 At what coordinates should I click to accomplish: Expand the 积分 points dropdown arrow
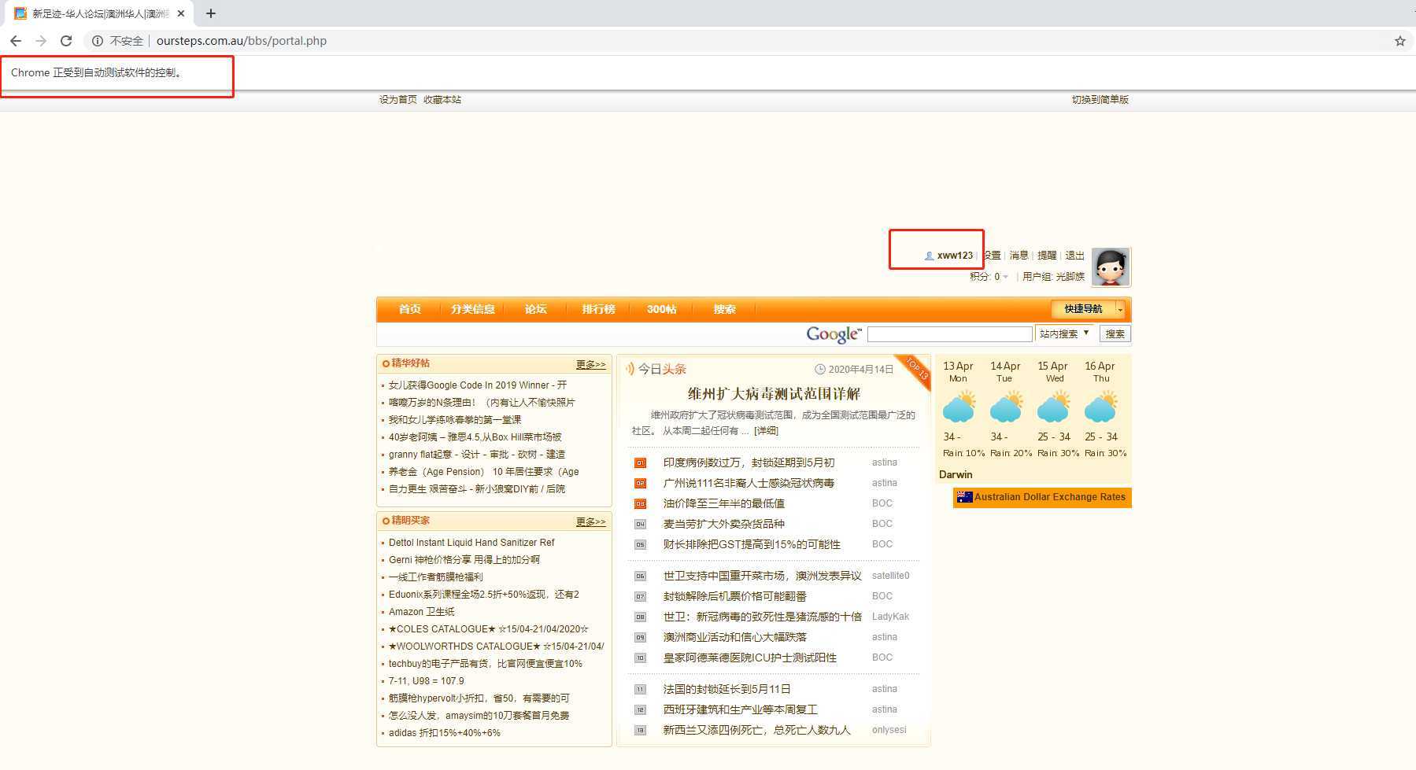pyautogui.click(x=1005, y=277)
